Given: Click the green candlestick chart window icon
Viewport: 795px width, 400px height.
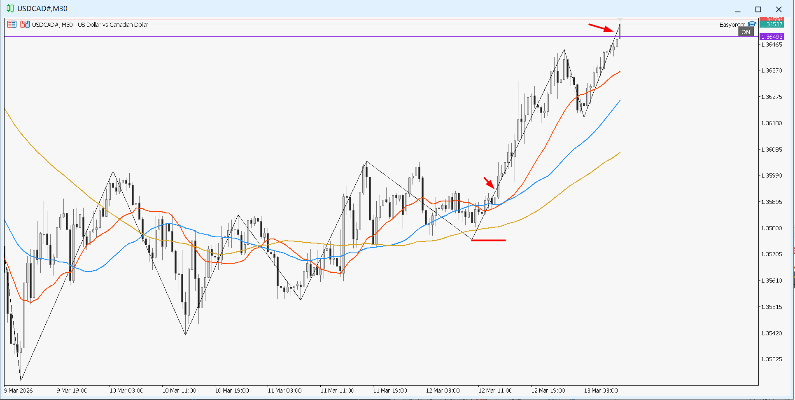Looking at the screenshot, I should tap(10, 8).
